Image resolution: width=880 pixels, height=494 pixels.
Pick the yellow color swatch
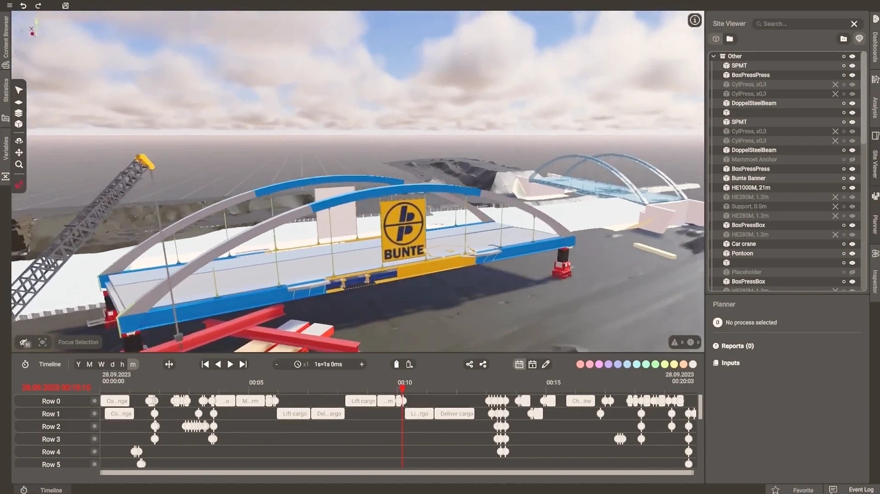(674, 364)
